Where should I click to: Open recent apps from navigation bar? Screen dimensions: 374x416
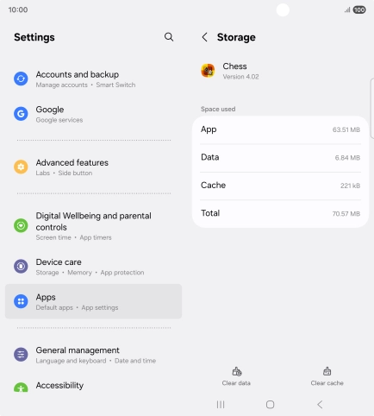tap(221, 405)
